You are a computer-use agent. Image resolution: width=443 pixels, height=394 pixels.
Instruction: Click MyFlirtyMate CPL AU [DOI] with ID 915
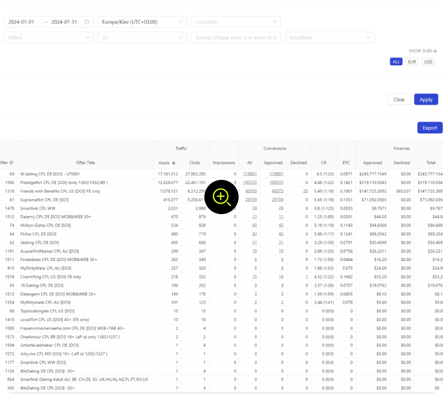point(46,268)
